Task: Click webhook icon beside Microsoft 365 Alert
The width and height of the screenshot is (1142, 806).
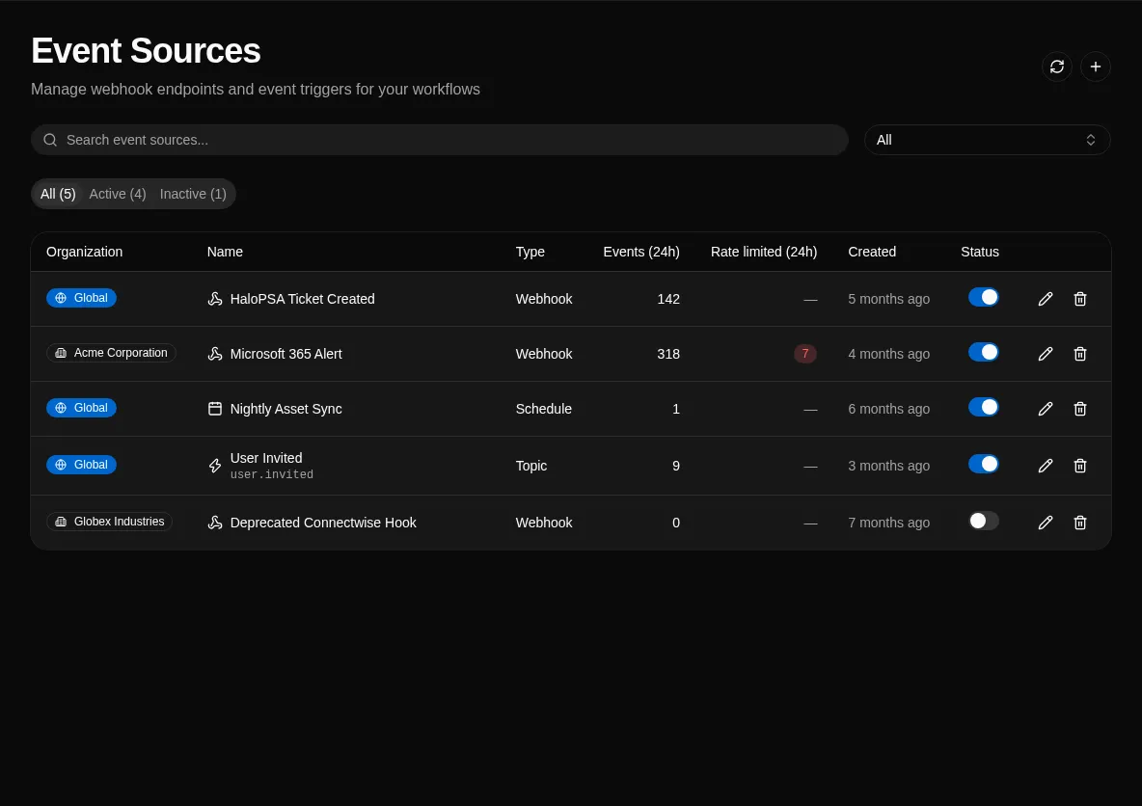Action: pos(215,354)
